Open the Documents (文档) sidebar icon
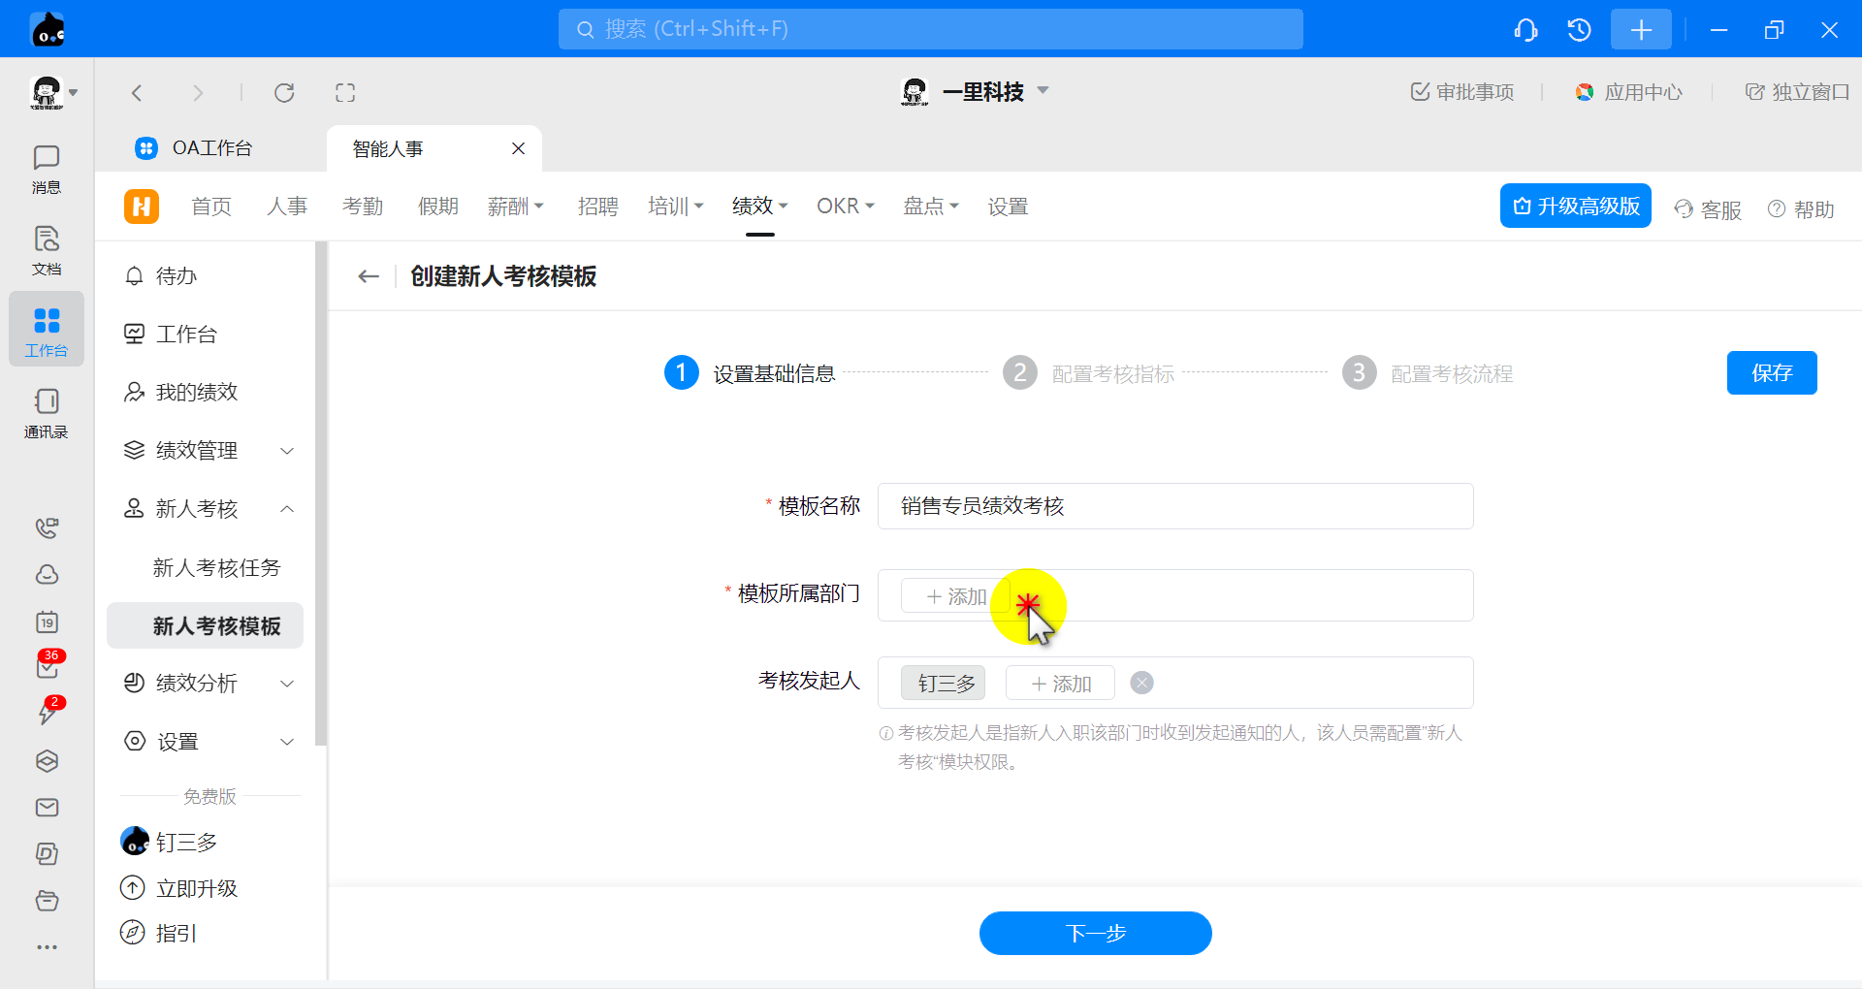Image resolution: width=1862 pixels, height=989 pixels. pyautogui.click(x=46, y=250)
